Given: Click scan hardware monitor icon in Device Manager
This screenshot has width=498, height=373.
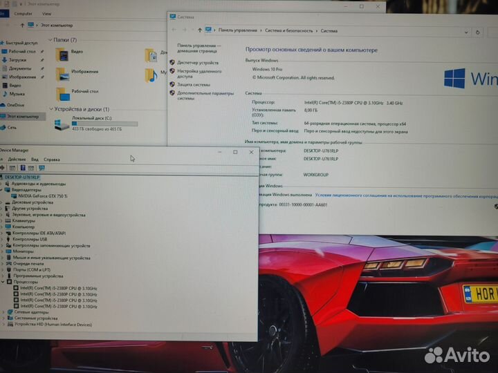Looking at the screenshot, I should (x=41, y=168).
